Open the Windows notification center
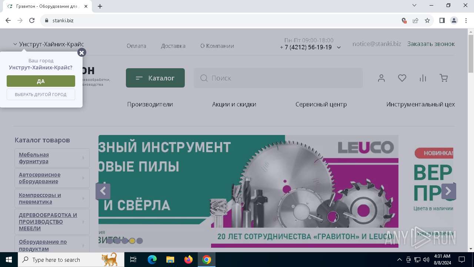 pos(462,260)
